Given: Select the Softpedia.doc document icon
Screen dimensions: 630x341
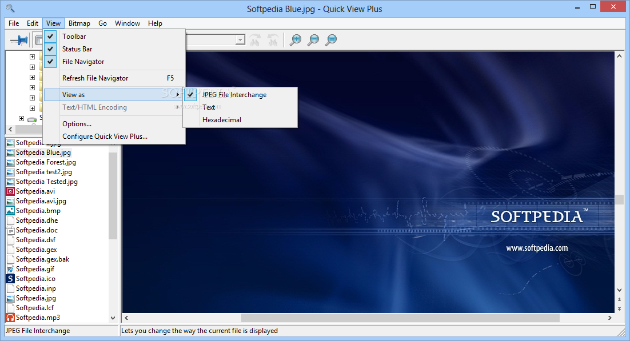Looking at the screenshot, I should (x=10, y=230).
